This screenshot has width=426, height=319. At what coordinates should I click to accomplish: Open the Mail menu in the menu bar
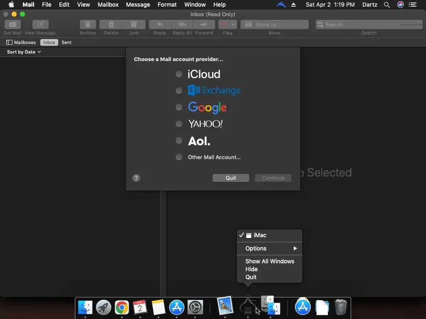point(28,5)
